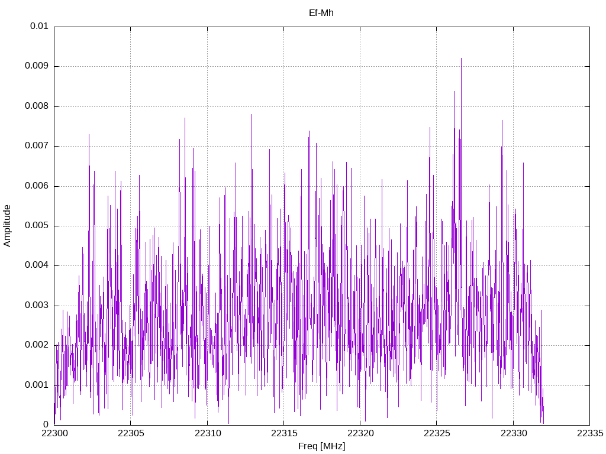Select x-axis tick label 22325
Screen dimensions: 606x454
click(x=437, y=433)
